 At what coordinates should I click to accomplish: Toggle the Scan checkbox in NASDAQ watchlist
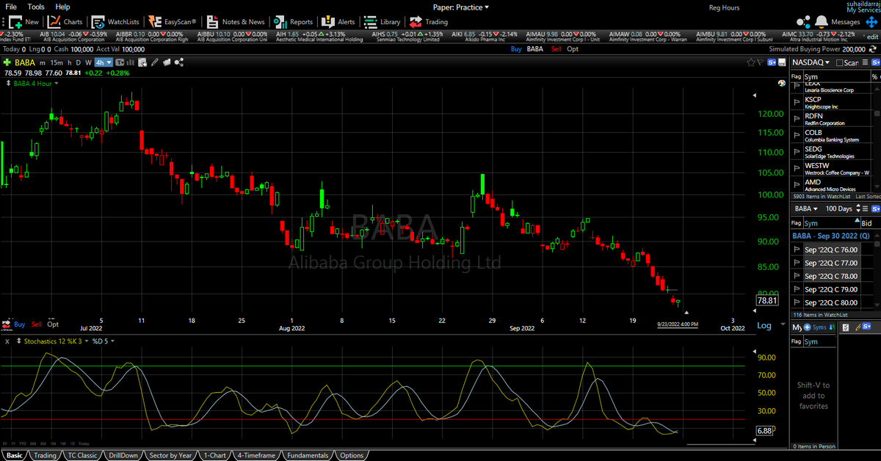839,62
